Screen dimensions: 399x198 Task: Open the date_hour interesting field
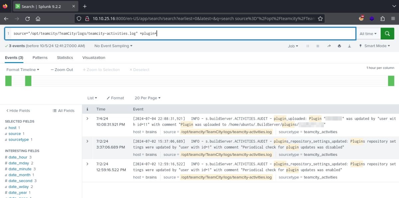coord(18,157)
